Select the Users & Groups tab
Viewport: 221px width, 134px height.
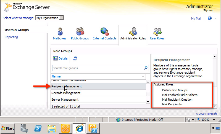25,30
